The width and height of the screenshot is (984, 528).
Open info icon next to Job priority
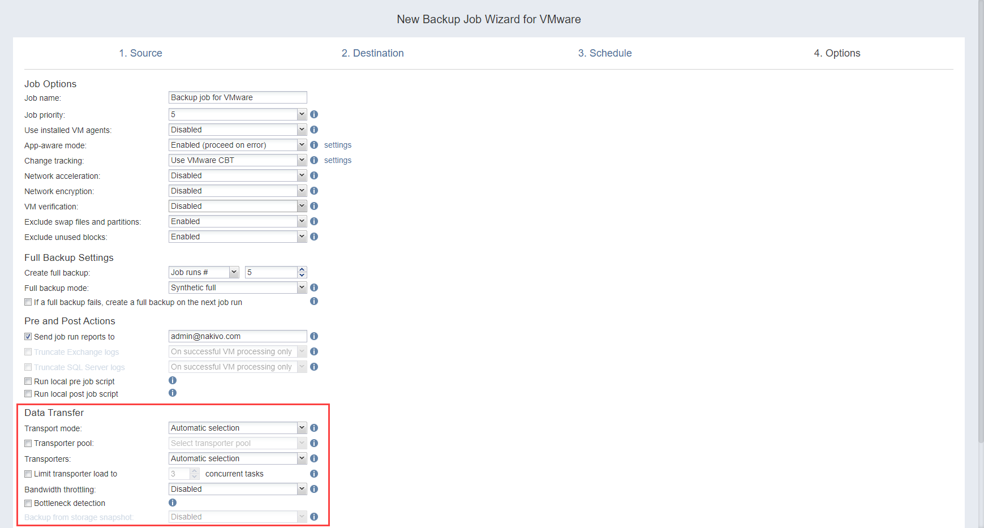pos(314,114)
